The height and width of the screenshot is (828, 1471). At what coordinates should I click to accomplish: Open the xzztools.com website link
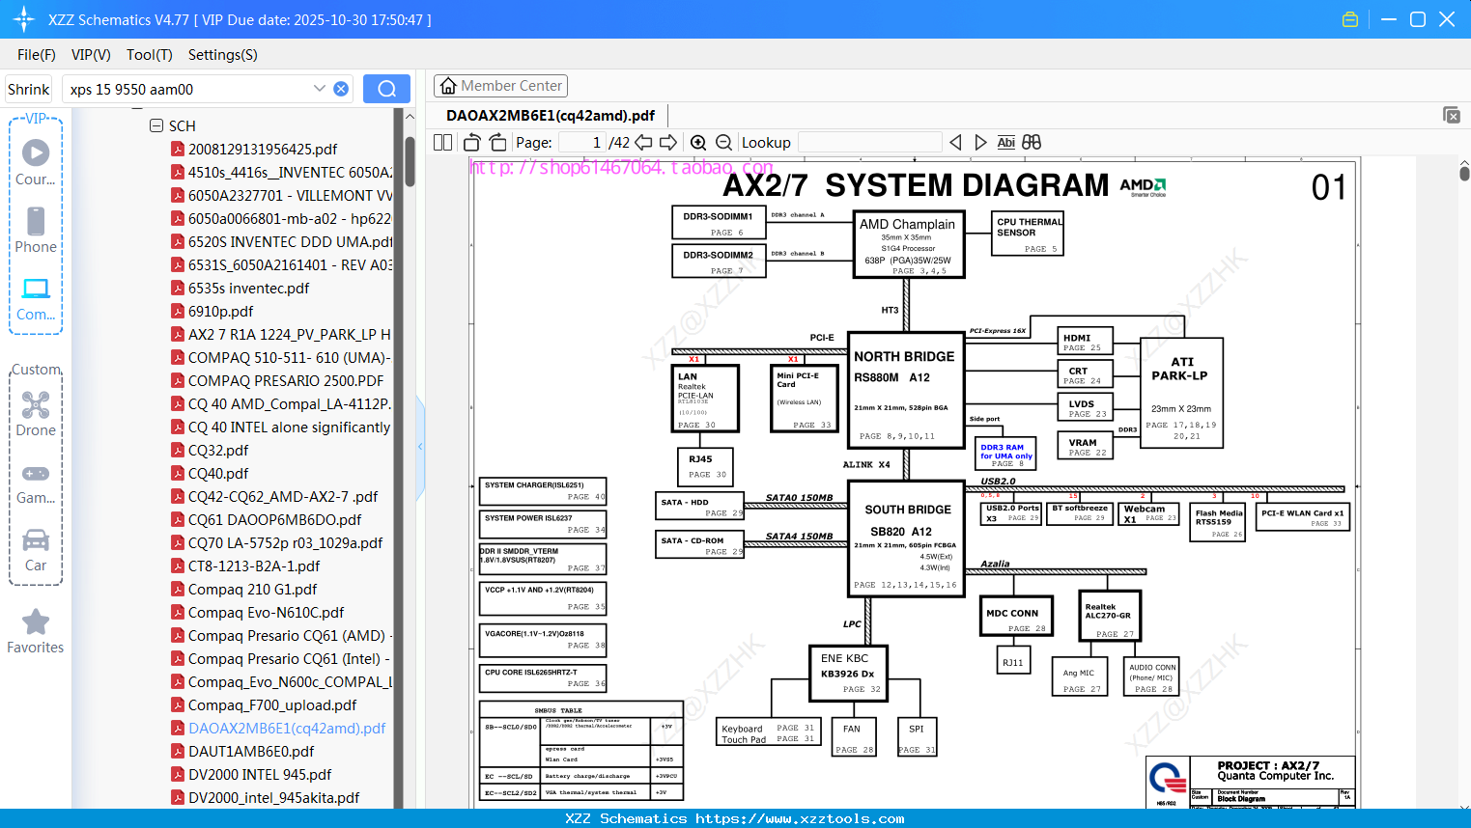(x=800, y=818)
